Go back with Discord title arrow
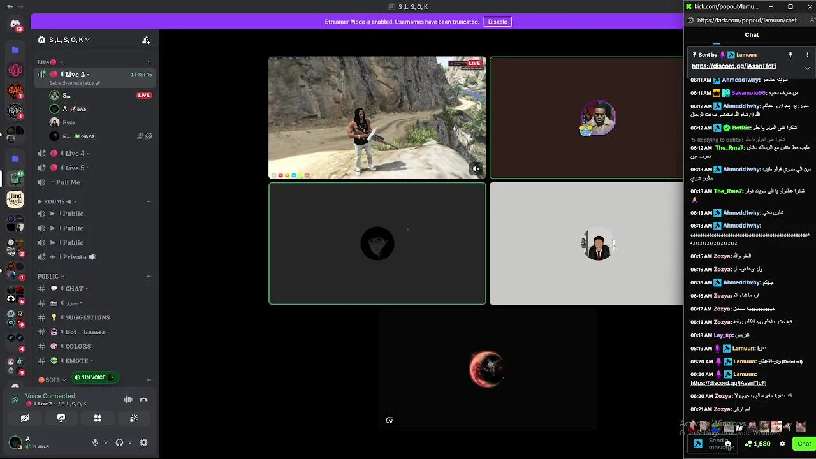 (10, 6)
